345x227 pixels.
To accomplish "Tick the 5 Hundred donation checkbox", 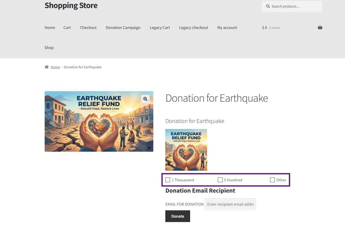I will click(220, 180).
